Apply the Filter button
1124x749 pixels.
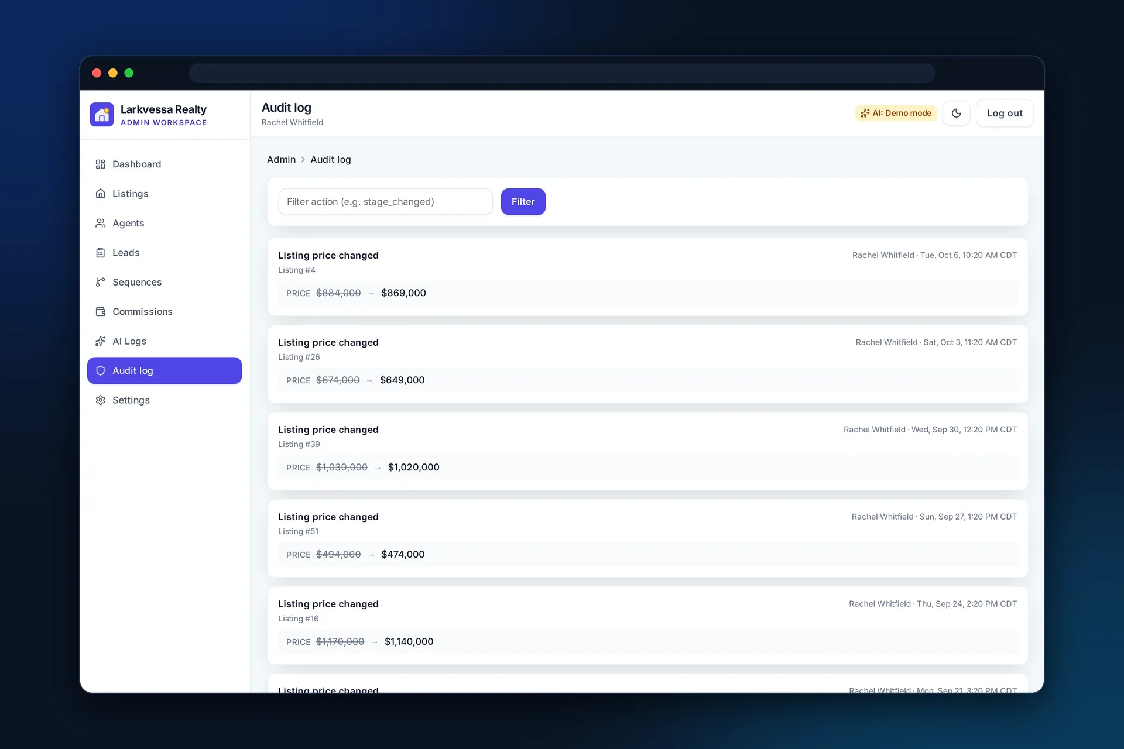click(523, 202)
